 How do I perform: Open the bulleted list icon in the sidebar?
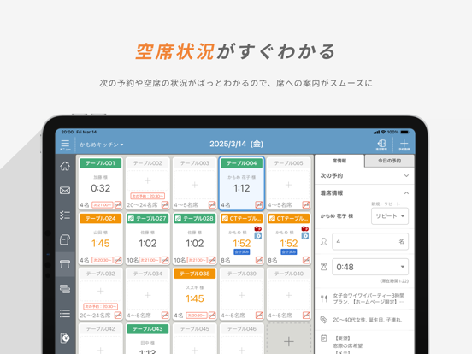point(65,313)
